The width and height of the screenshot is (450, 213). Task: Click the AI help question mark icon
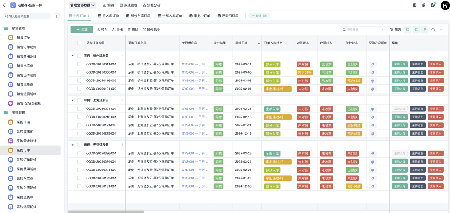point(432,5)
